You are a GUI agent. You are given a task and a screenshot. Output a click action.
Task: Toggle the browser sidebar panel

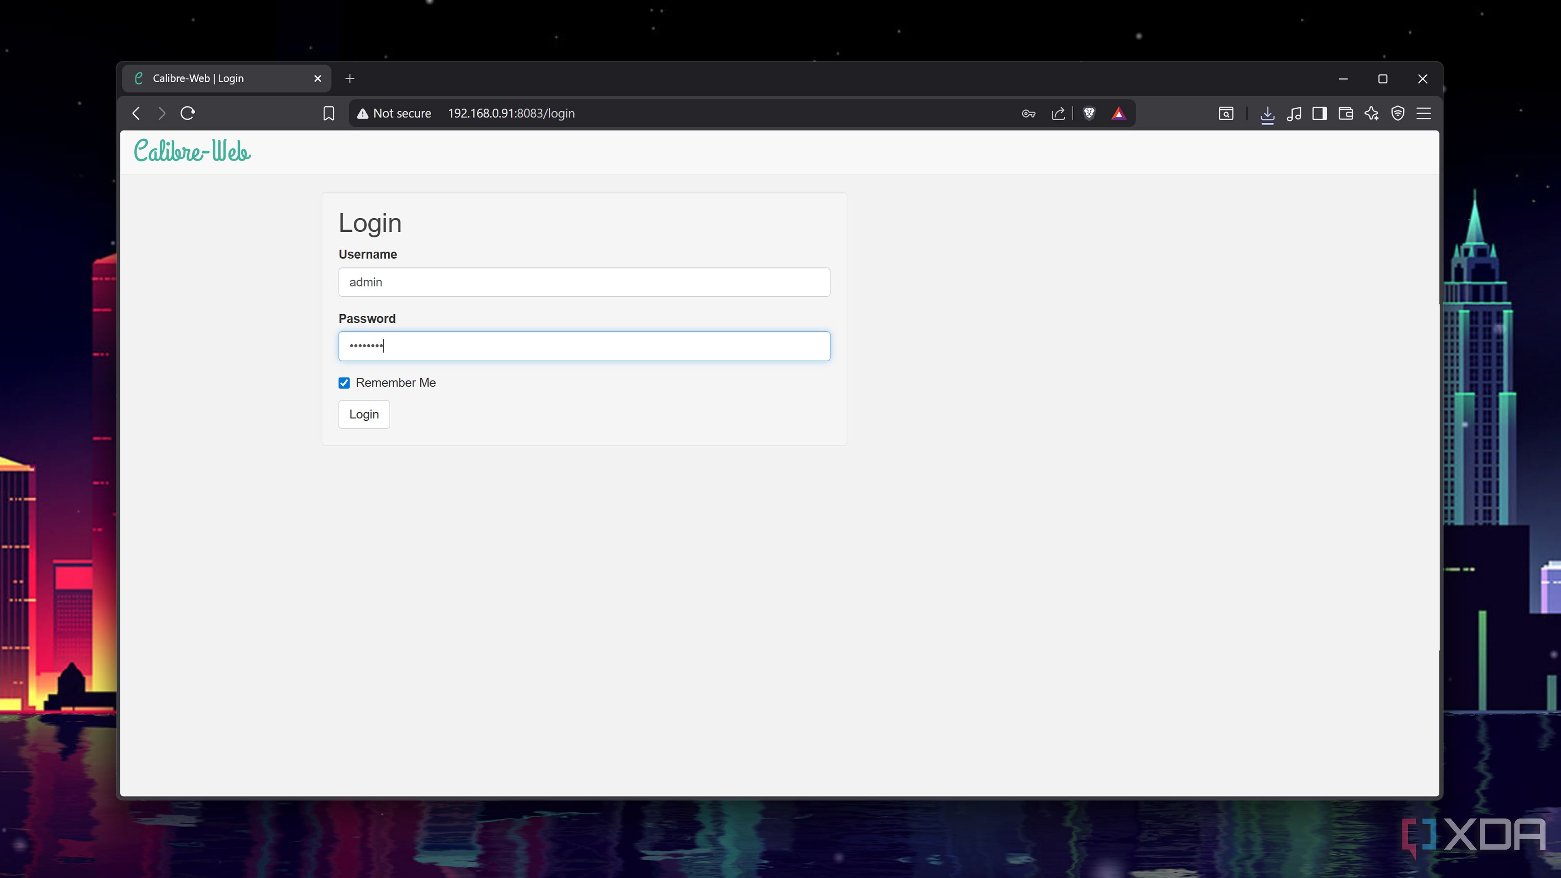(1319, 113)
